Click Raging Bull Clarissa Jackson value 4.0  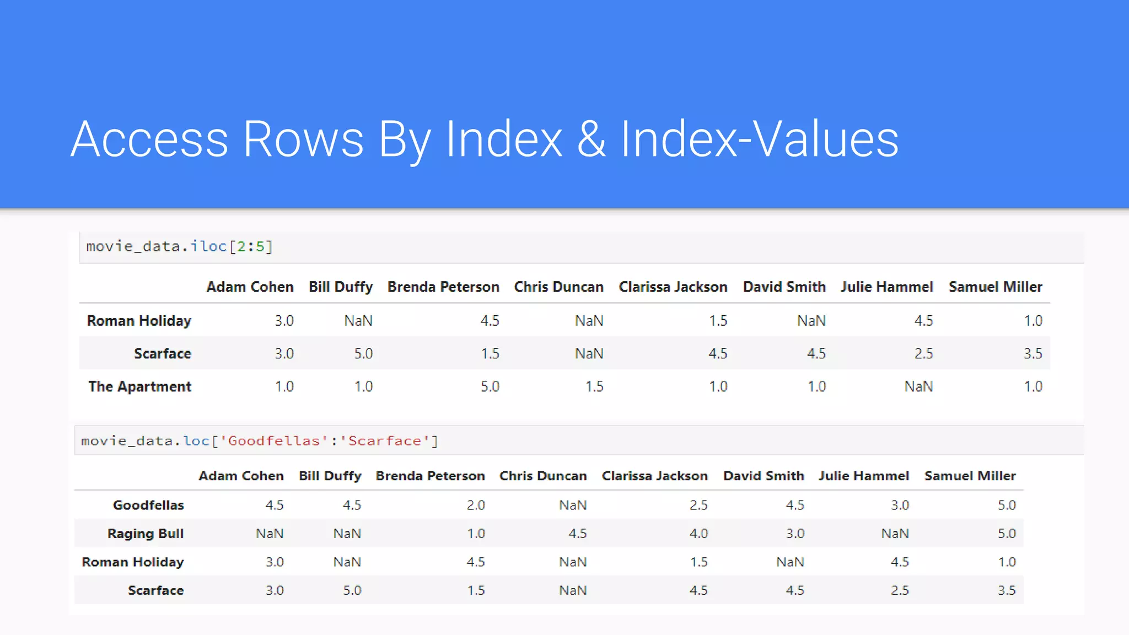[699, 534]
